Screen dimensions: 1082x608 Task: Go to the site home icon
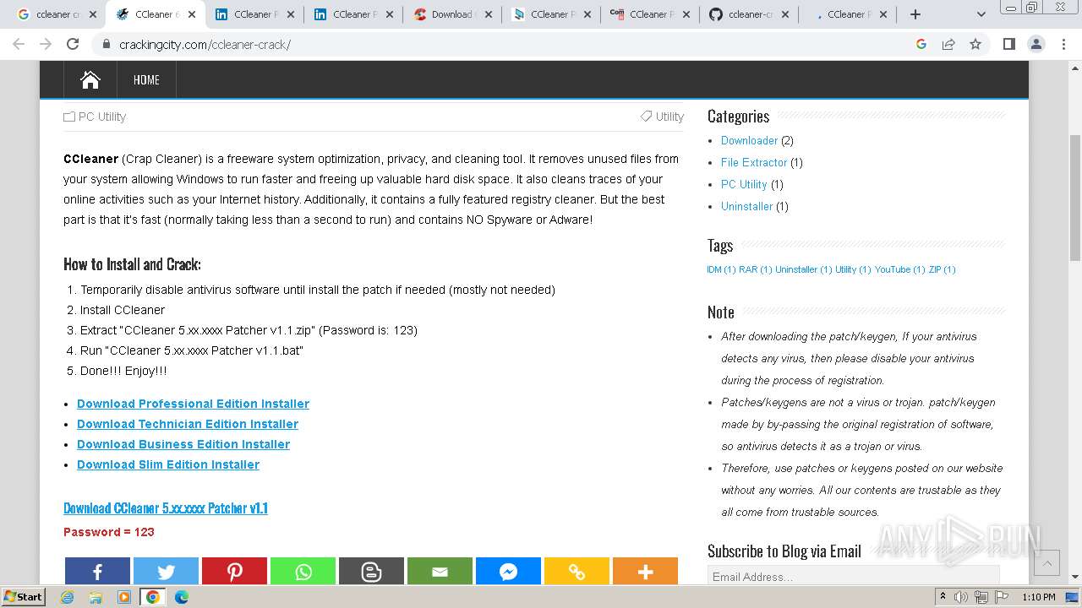point(90,79)
